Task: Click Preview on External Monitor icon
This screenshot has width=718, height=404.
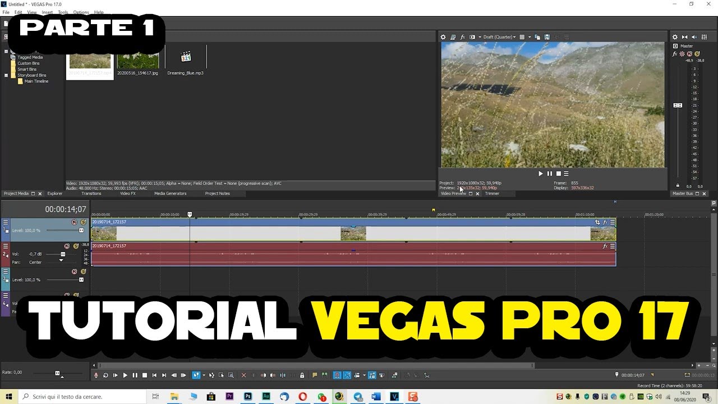Action: [x=453, y=37]
